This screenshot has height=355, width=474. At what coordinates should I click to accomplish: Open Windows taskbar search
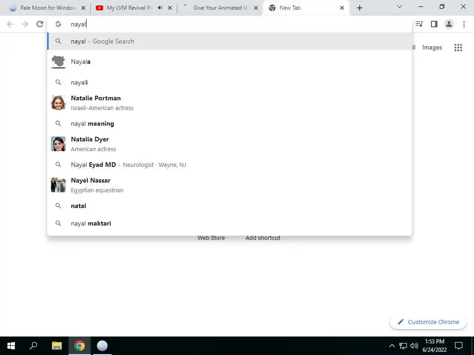33,346
